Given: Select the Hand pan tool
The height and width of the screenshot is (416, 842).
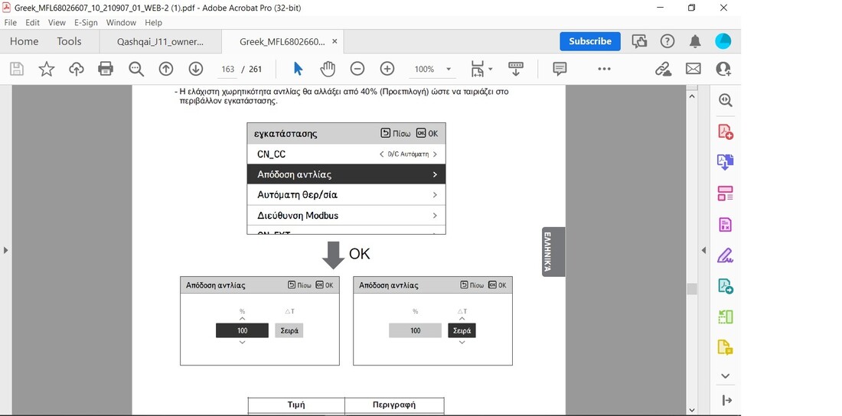Looking at the screenshot, I should [328, 69].
